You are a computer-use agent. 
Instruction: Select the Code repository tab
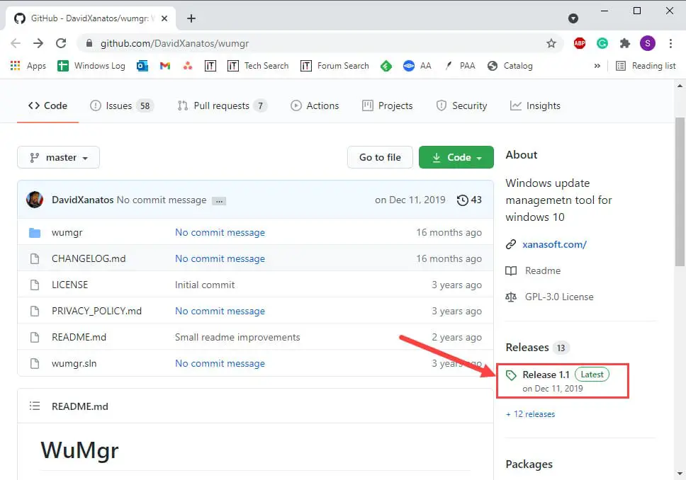47,105
